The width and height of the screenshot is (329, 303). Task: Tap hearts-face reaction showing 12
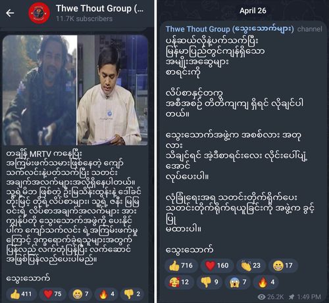179,282
